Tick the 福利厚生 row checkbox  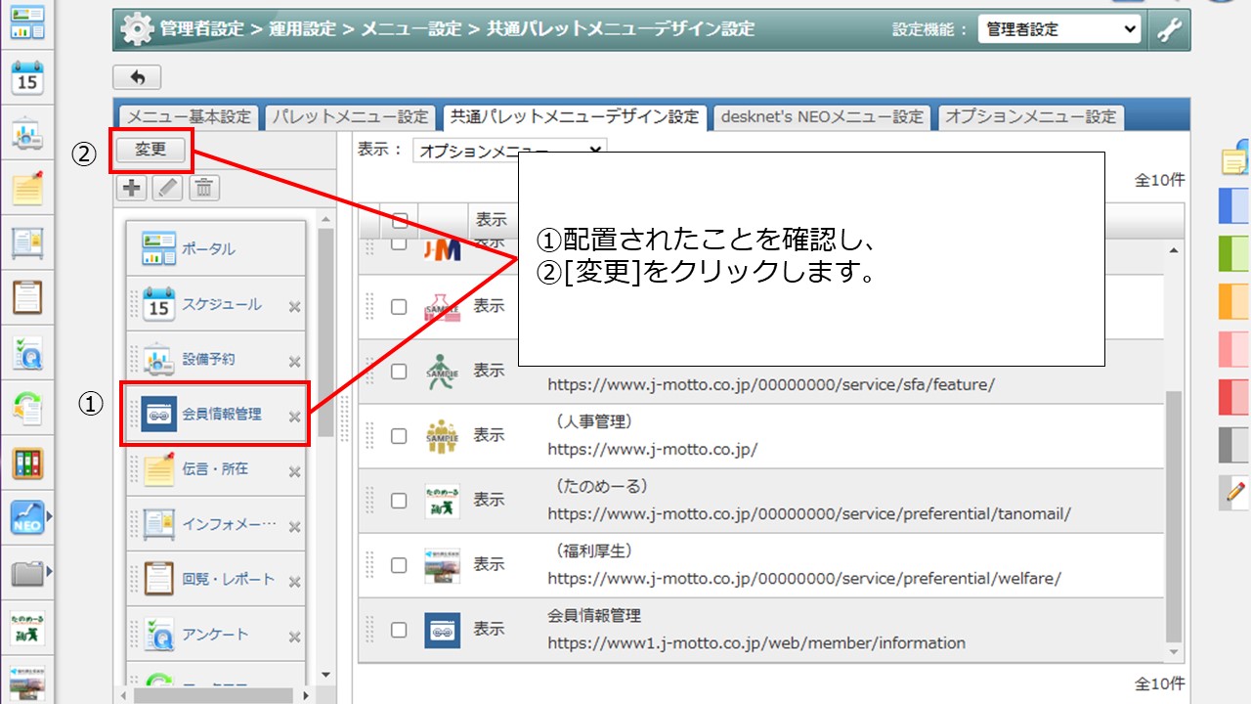tap(399, 565)
